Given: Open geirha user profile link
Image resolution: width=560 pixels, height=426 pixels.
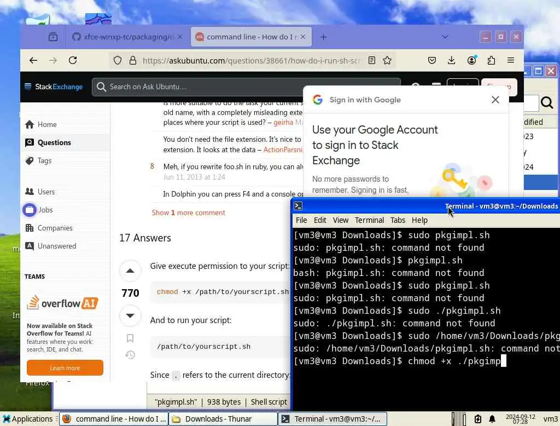Looking at the screenshot, I should point(283,122).
